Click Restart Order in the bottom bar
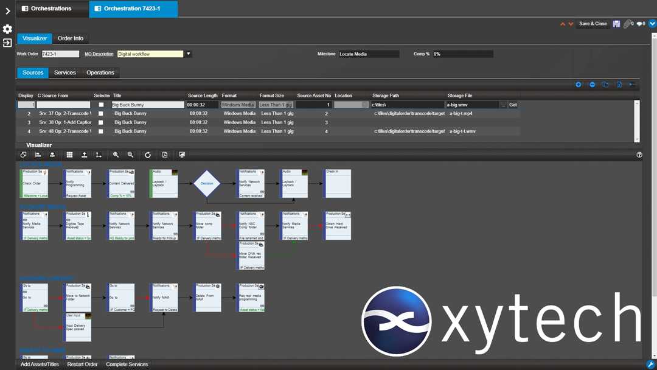657x370 pixels. 82,365
